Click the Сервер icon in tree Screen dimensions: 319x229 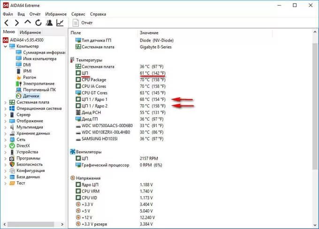click(12, 114)
